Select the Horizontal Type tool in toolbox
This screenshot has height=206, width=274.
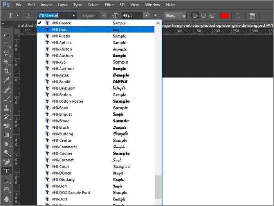(7, 171)
